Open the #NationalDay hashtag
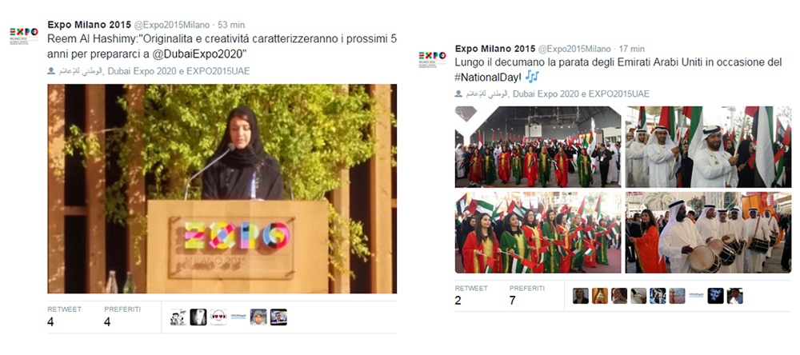 point(486,77)
